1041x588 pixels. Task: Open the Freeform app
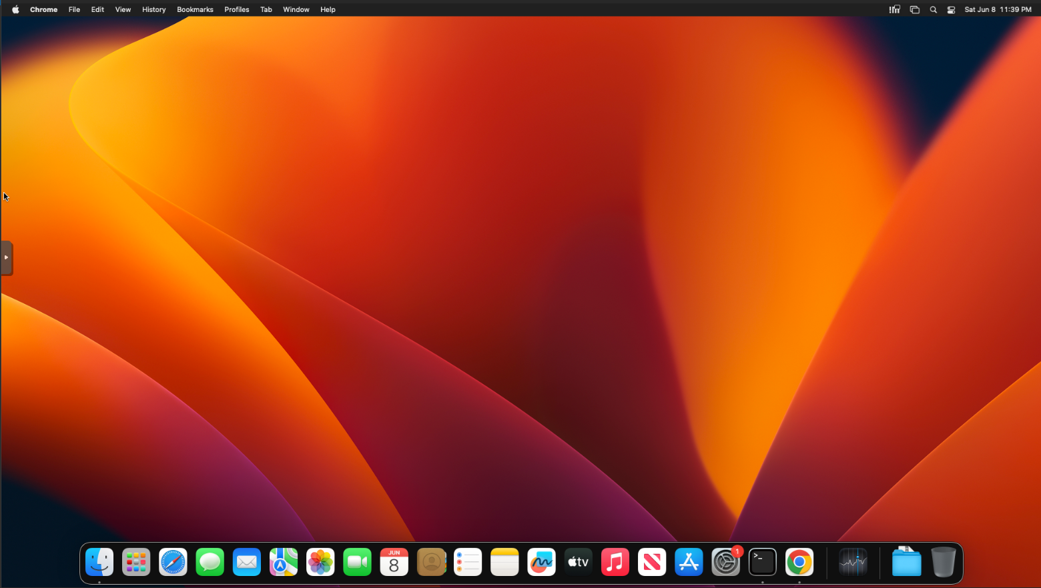point(541,562)
